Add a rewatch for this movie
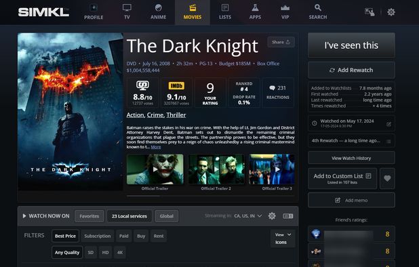Screen dimensions: 419x267 click(x=351, y=70)
